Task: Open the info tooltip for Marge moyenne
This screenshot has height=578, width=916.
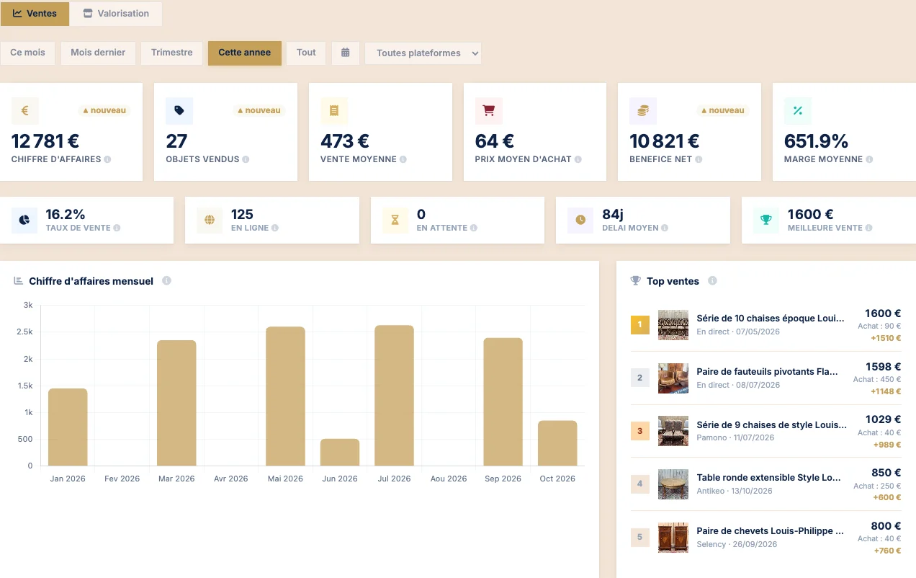Action: click(869, 159)
